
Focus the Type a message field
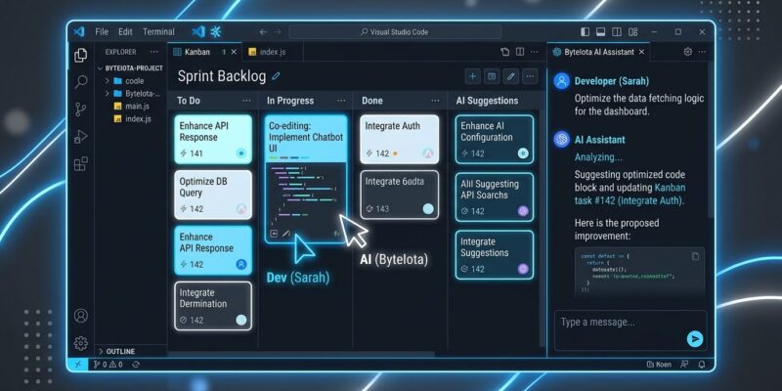pos(630,330)
